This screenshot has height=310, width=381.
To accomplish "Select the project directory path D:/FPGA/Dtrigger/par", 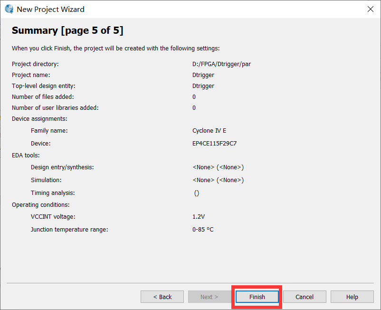I will click(221, 64).
